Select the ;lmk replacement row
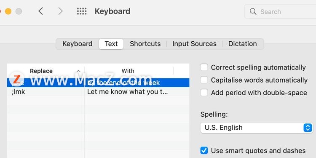 pos(98,92)
